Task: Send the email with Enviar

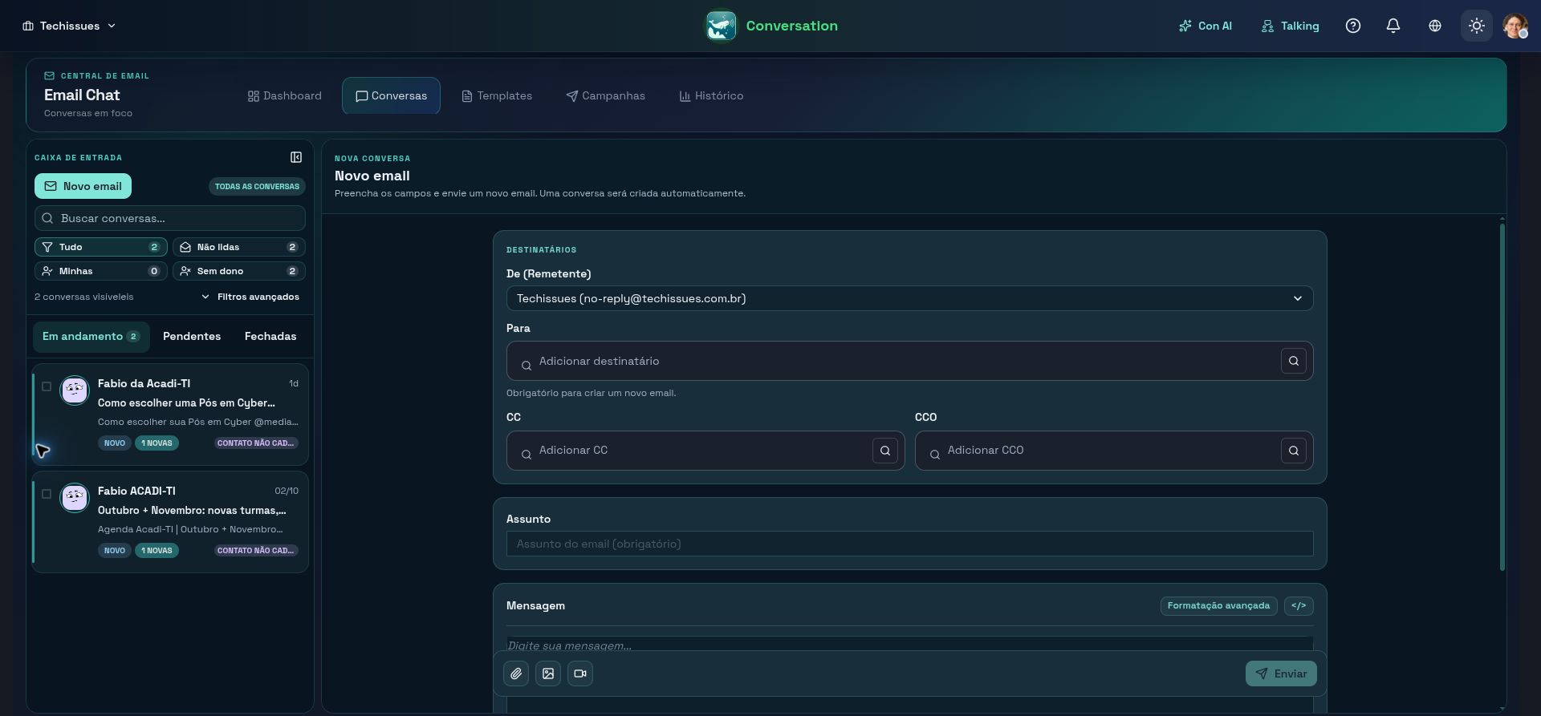Action: click(x=1281, y=674)
